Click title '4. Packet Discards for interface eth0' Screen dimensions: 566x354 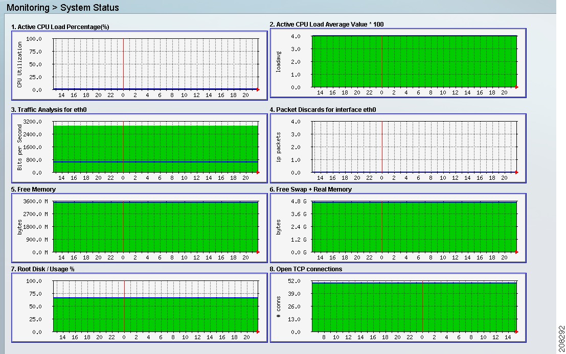point(323,110)
